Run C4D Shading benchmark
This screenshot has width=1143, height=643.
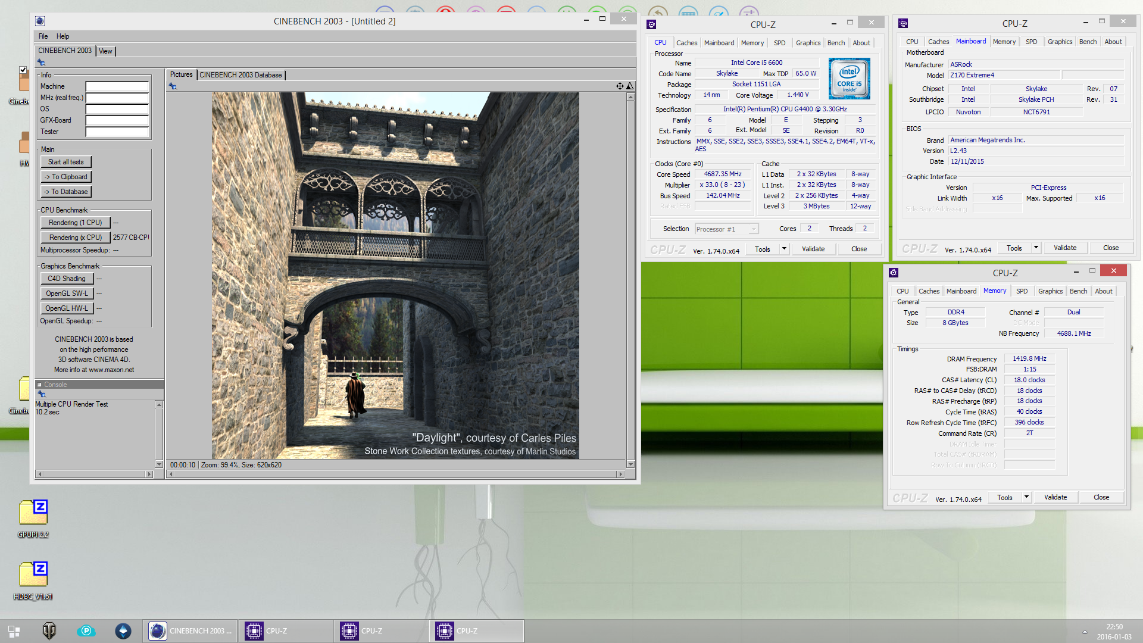(x=67, y=279)
